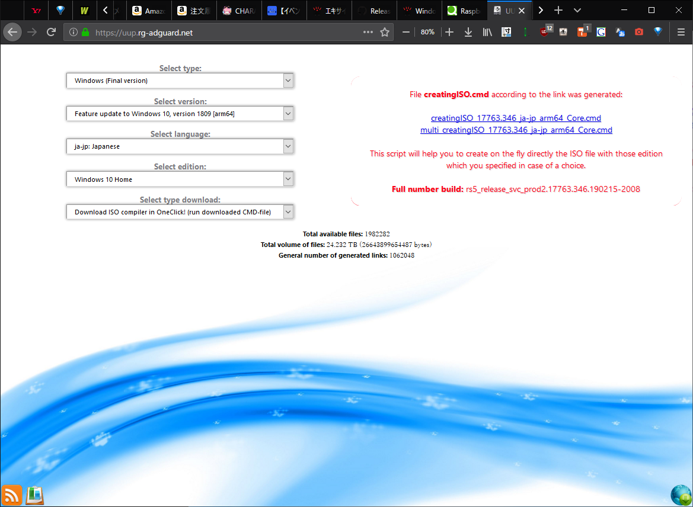
Task: Open the Downloads panel
Action: (468, 32)
